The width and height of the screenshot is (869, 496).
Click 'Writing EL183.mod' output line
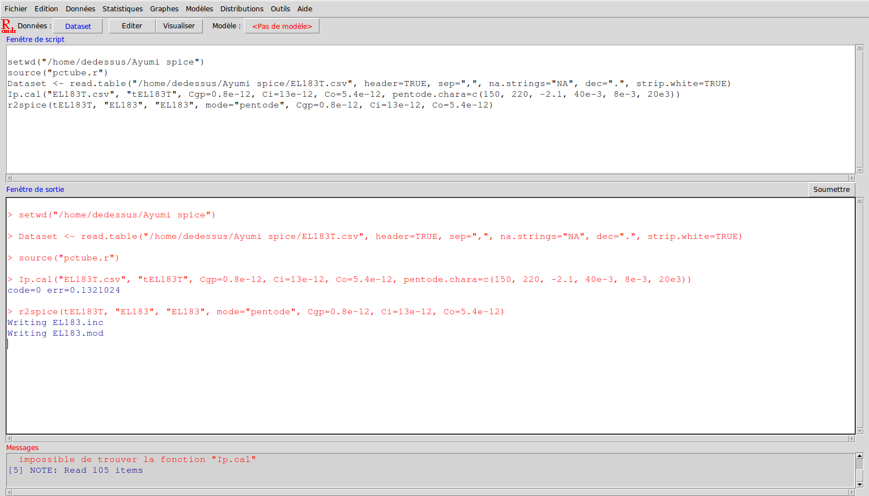pos(56,333)
